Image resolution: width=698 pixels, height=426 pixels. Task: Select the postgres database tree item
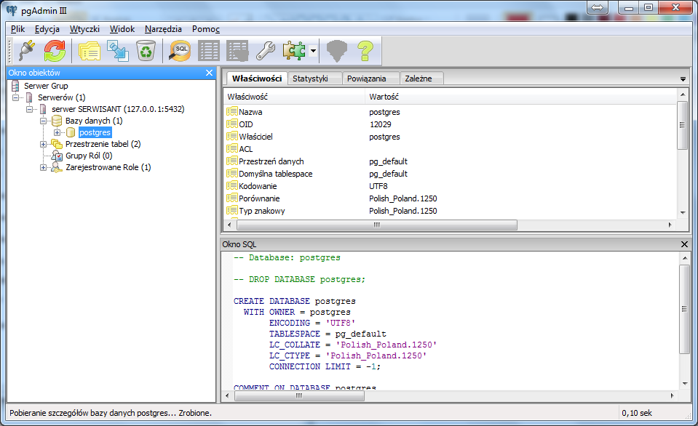click(x=95, y=132)
